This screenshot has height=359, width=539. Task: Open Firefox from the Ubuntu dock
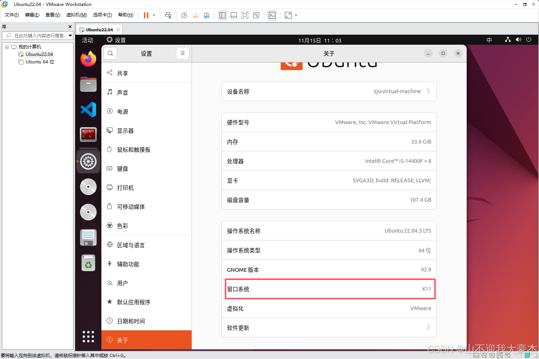pyautogui.click(x=88, y=59)
